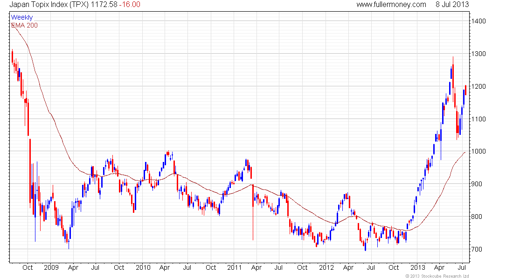Click the date '8 Jul 2013'
This screenshot has width=513, height=280.
coord(452,5)
